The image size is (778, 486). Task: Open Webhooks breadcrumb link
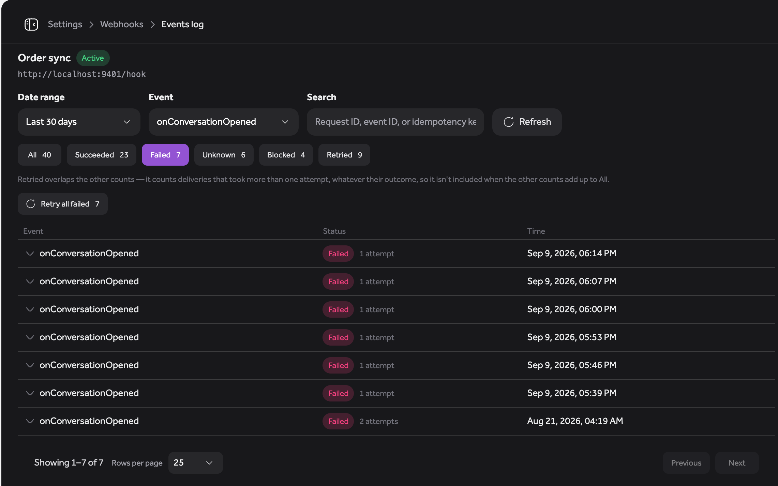[x=122, y=25]
